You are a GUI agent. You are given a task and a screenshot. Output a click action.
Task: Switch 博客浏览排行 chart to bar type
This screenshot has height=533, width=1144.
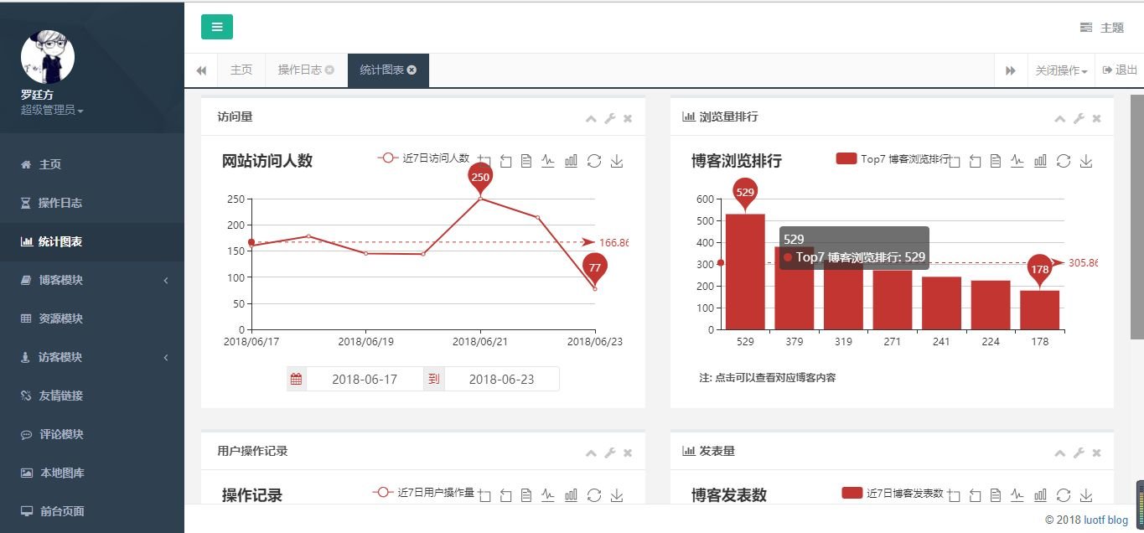(1040, 161)
